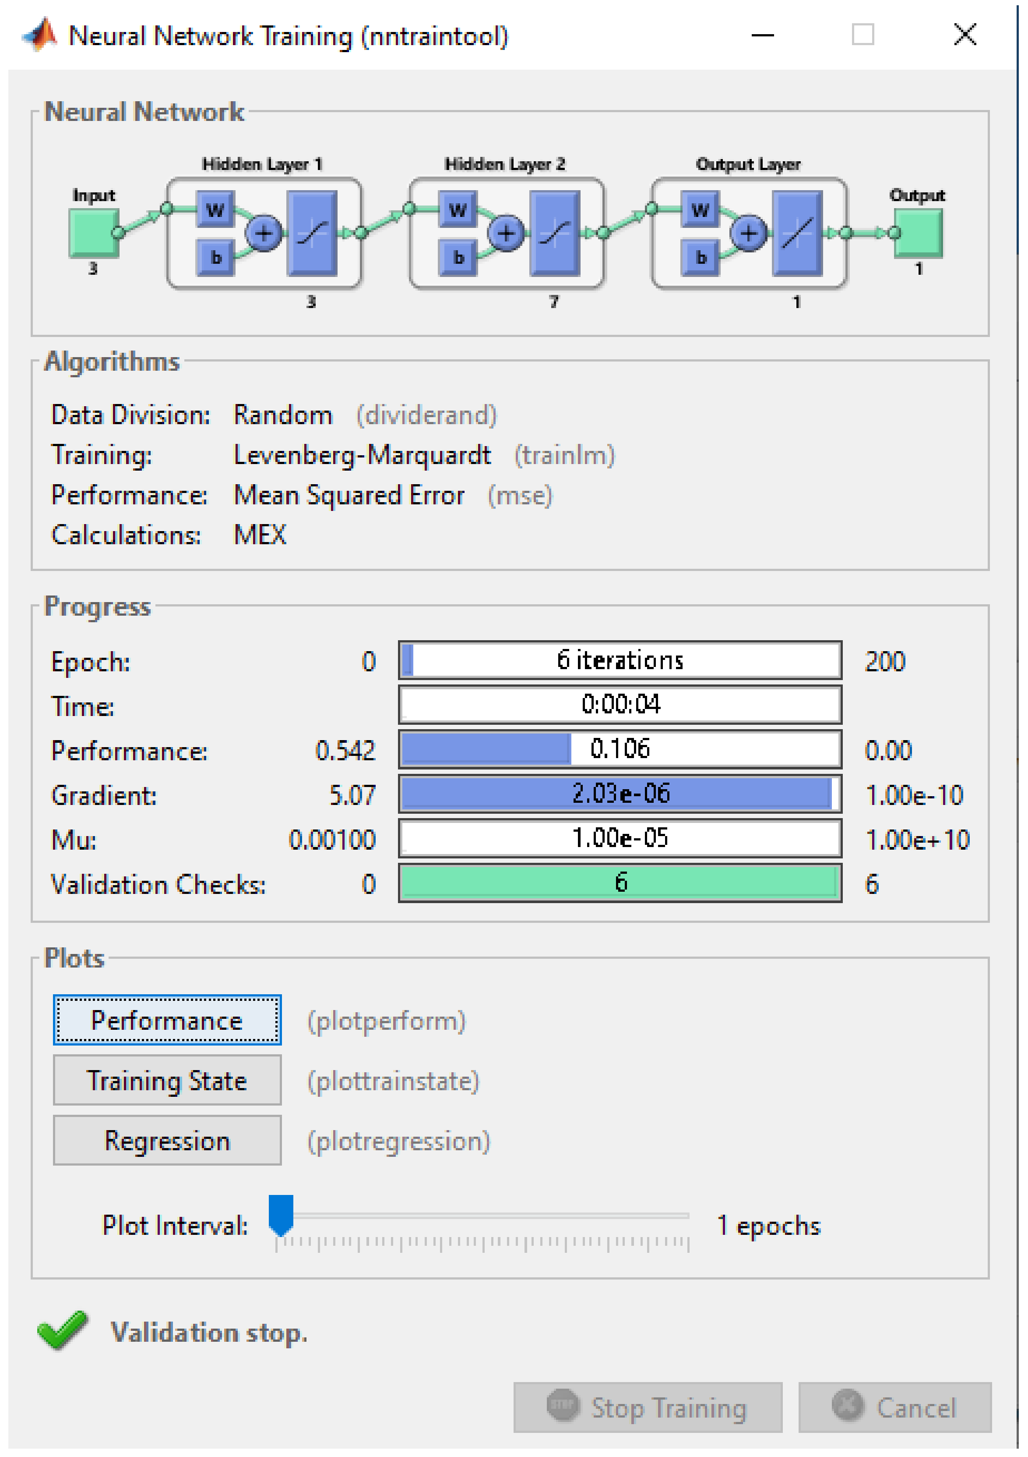
Task: Open the Training State plot
Action: pos(167,1080)
